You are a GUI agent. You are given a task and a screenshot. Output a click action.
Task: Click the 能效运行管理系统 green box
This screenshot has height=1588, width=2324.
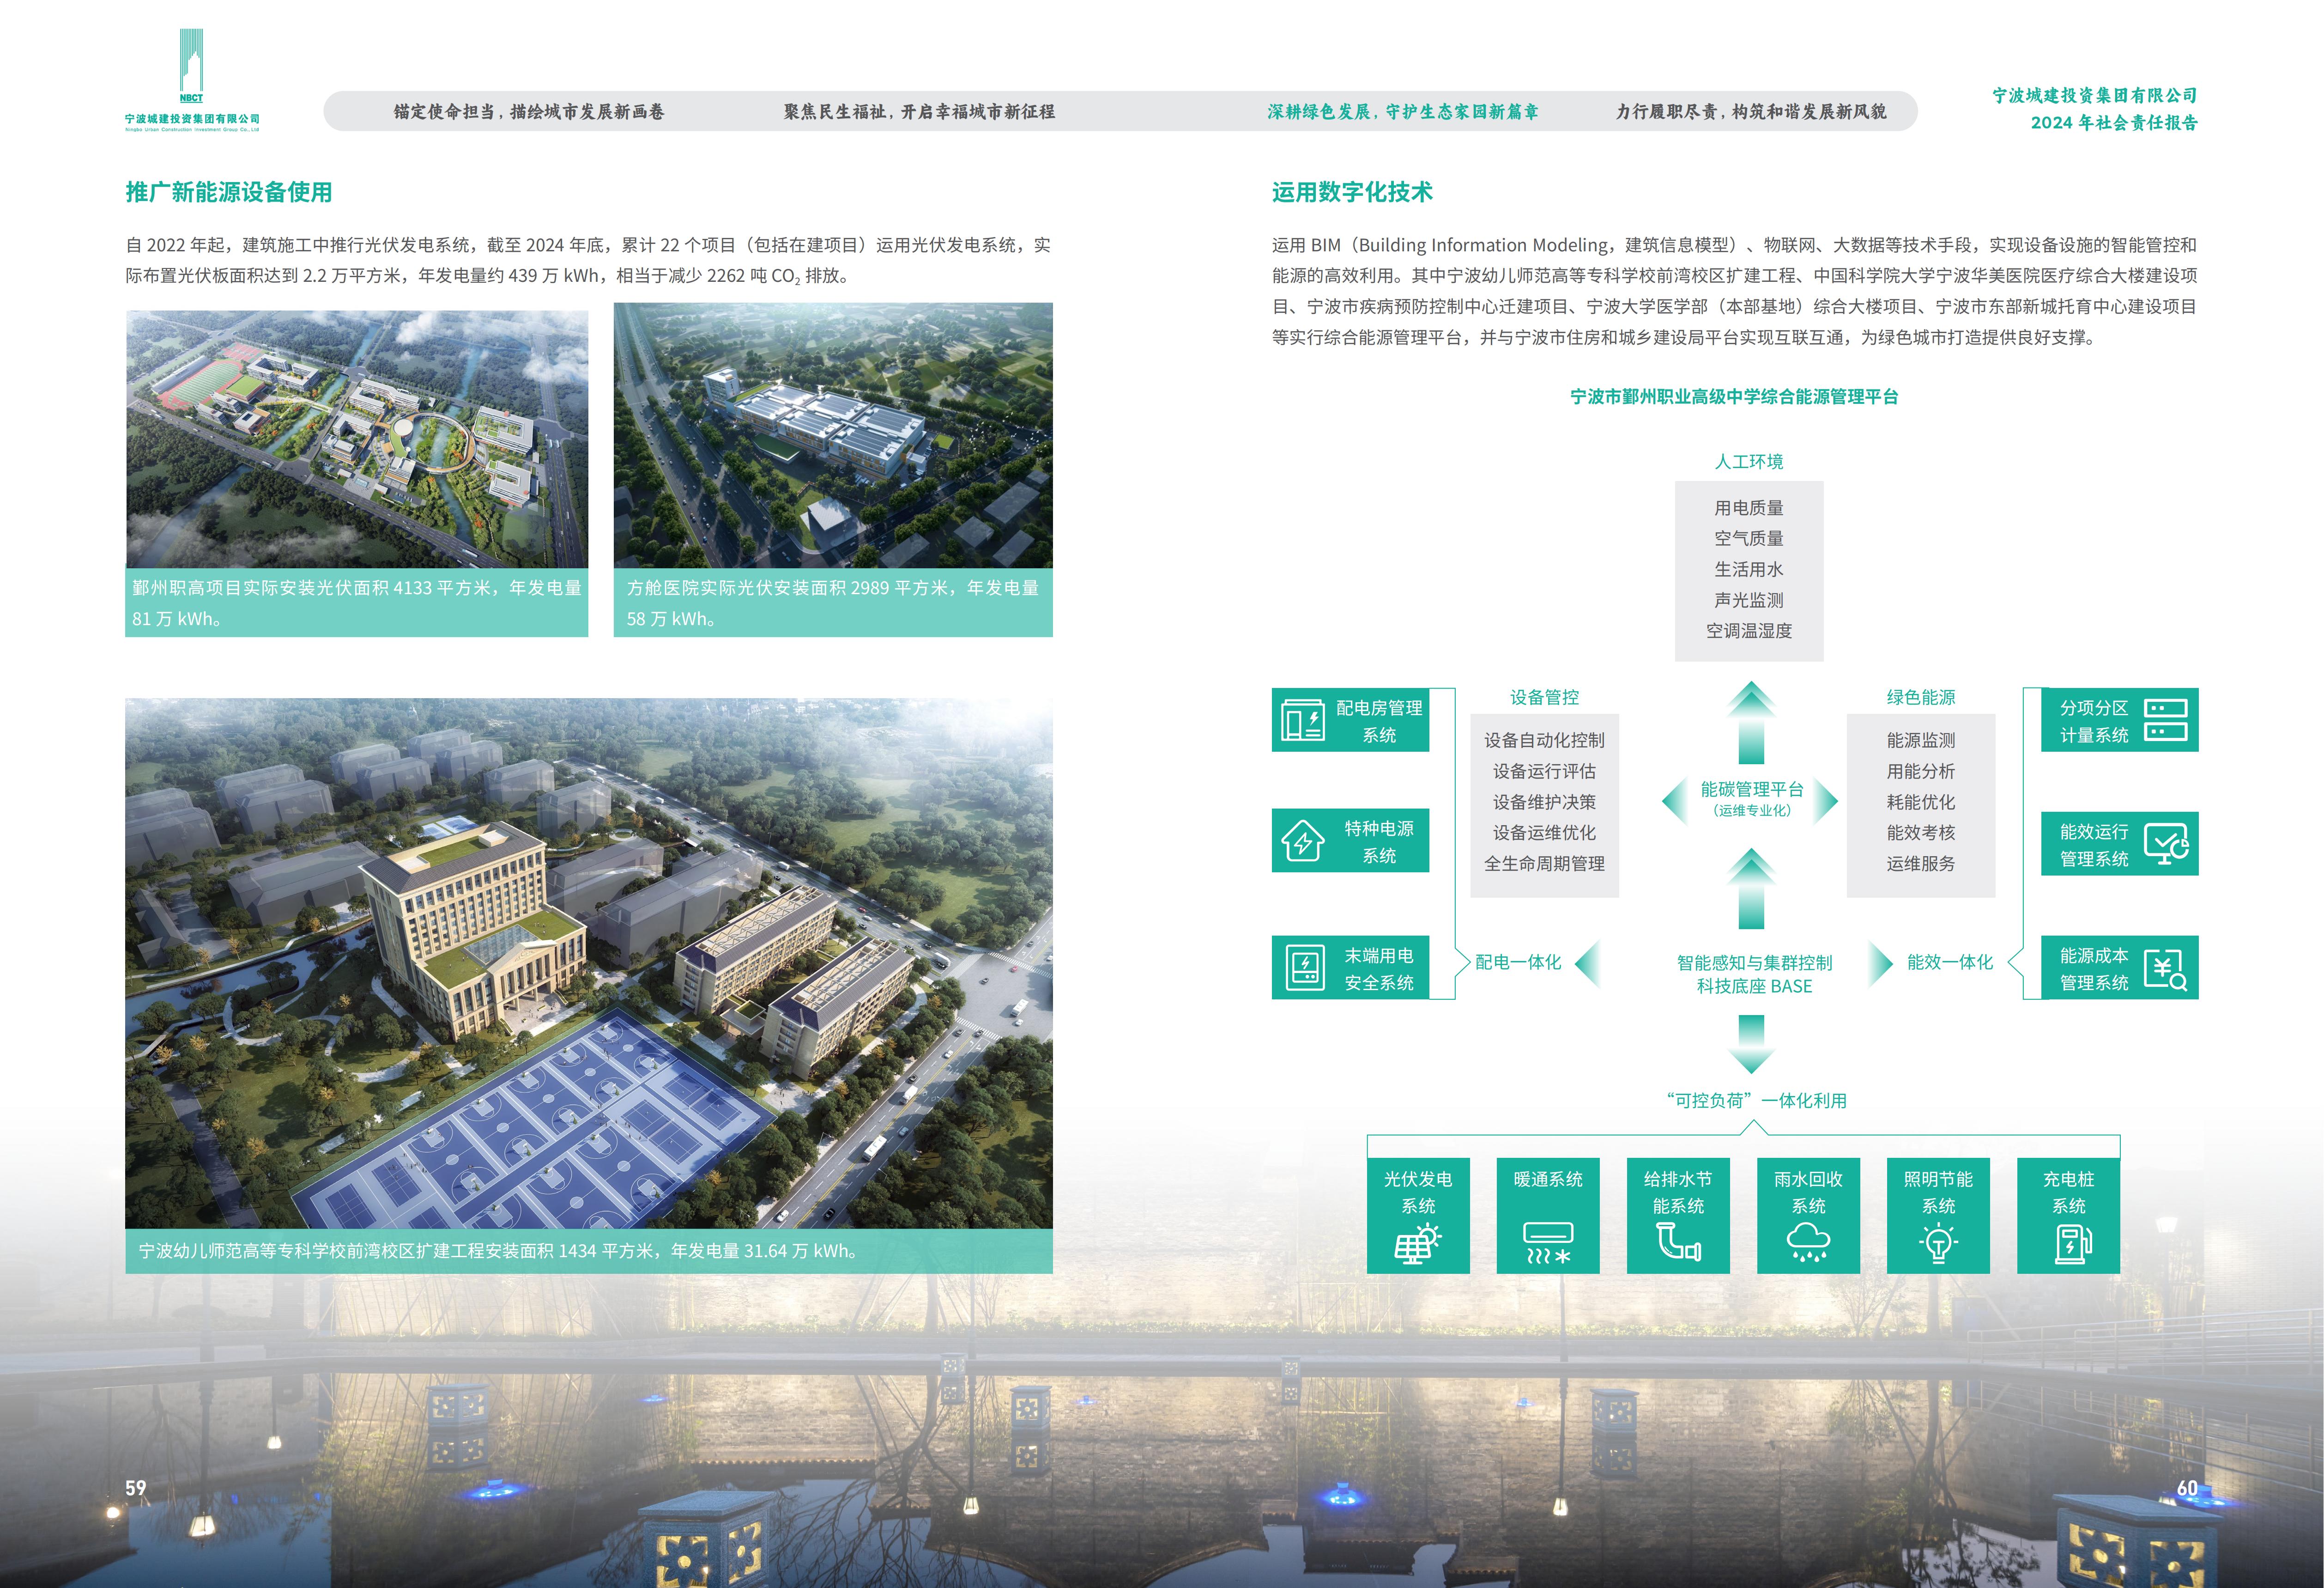pyautogui.click(x=2119, y=845)
